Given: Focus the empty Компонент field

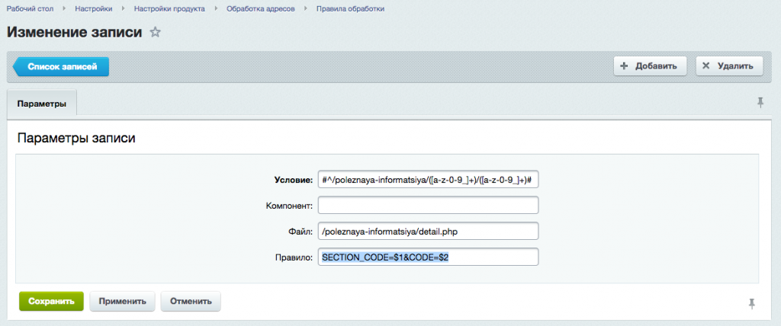Looking at the screenshot, I should tap(428, 206).
